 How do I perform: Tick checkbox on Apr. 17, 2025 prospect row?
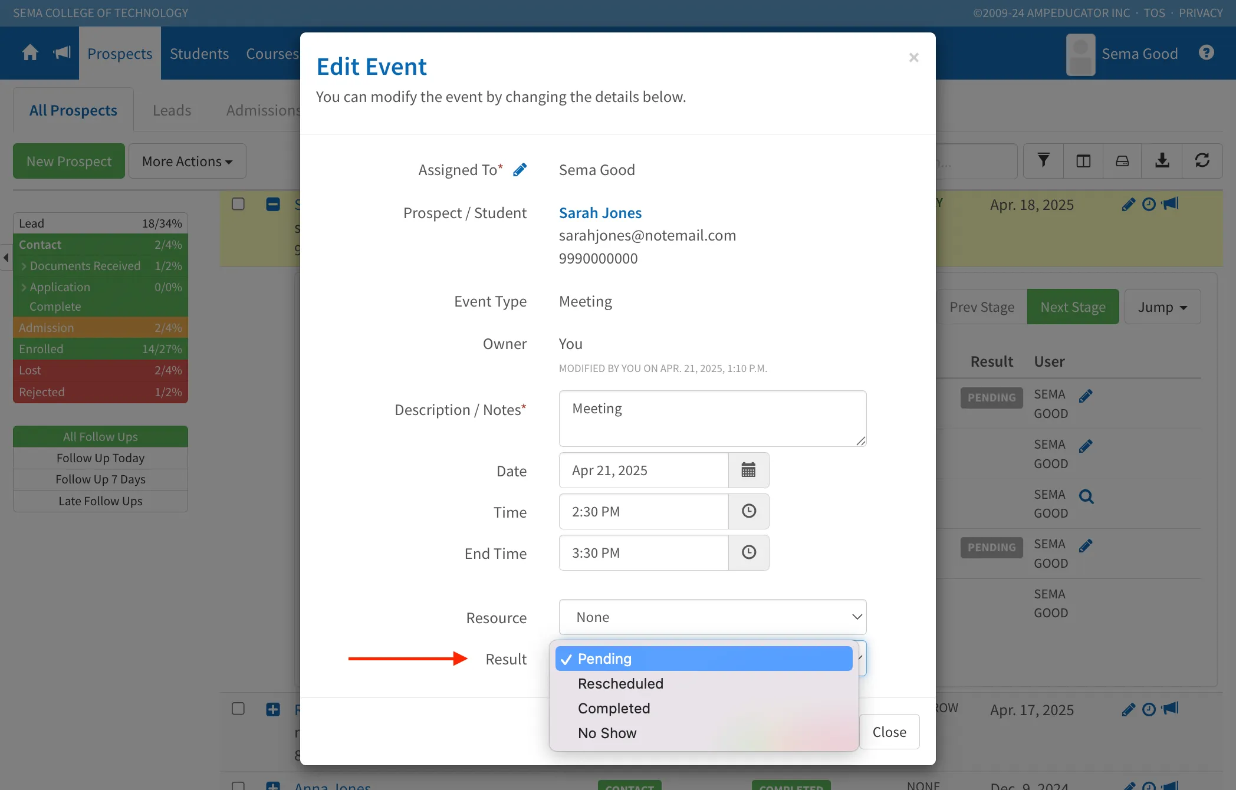point(238,709)
